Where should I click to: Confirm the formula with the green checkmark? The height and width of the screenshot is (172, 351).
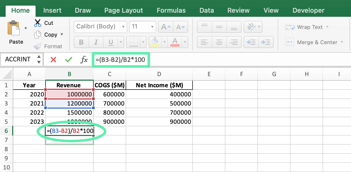pos(68,59)
